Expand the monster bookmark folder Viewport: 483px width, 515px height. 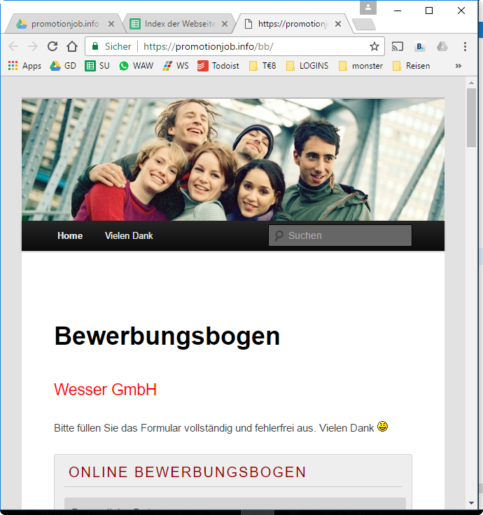point(360,66)
